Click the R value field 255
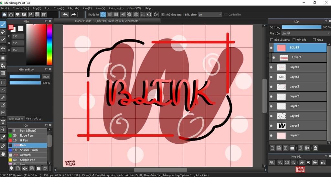Image resolution: width=331 pixels, height=177 pixels. pyautogui.click(x=18, y=36)
